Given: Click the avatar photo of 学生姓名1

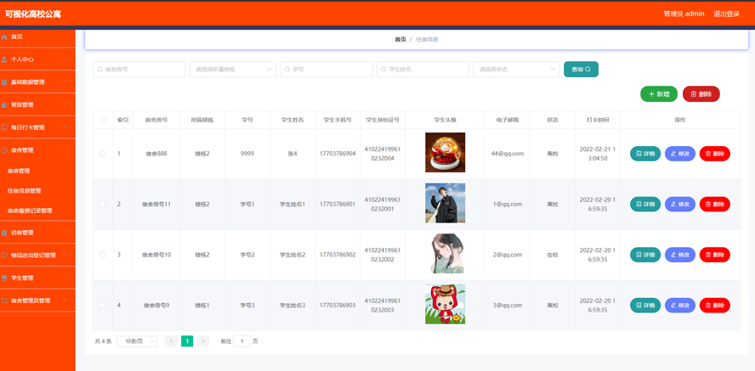Looking at the screenshot, I should click(445, 203).
